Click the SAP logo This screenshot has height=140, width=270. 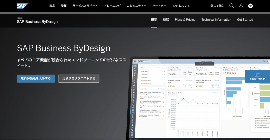click(23, 6)
